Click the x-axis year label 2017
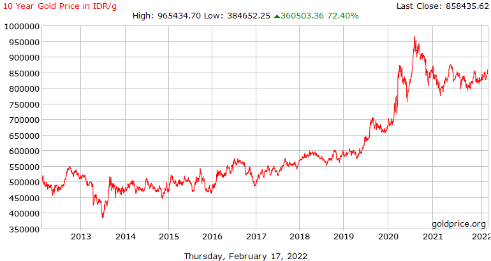This screenshot has width=491, height=261. pyautogui.click(x=256, y=237)
